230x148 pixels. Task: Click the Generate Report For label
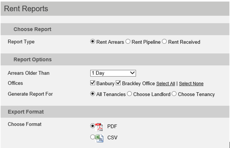click(x=30, y=94)
